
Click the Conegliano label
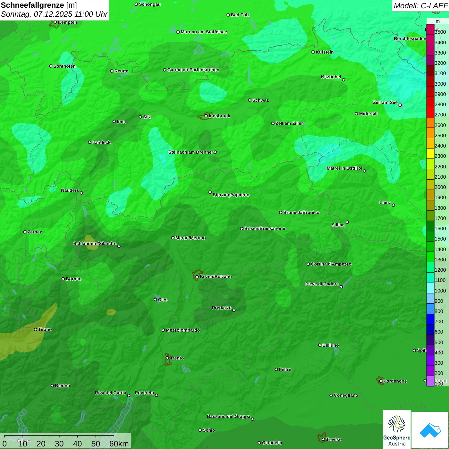point(346,395)
